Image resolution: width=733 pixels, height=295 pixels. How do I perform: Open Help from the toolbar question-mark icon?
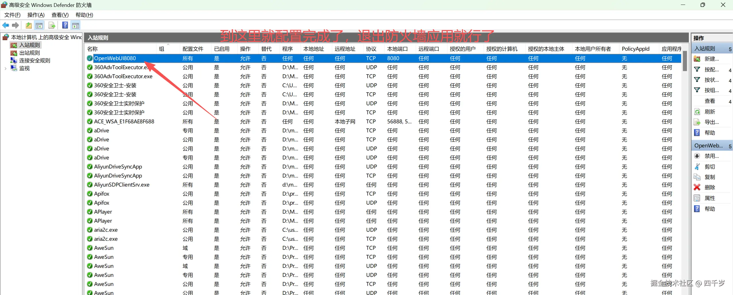coord(65,26)
